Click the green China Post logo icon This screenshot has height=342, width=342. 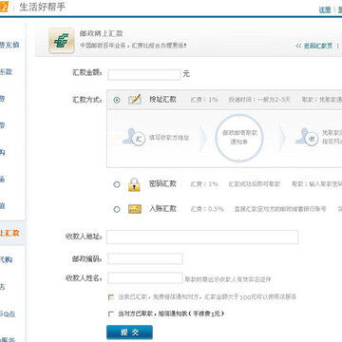pos(62,40)
